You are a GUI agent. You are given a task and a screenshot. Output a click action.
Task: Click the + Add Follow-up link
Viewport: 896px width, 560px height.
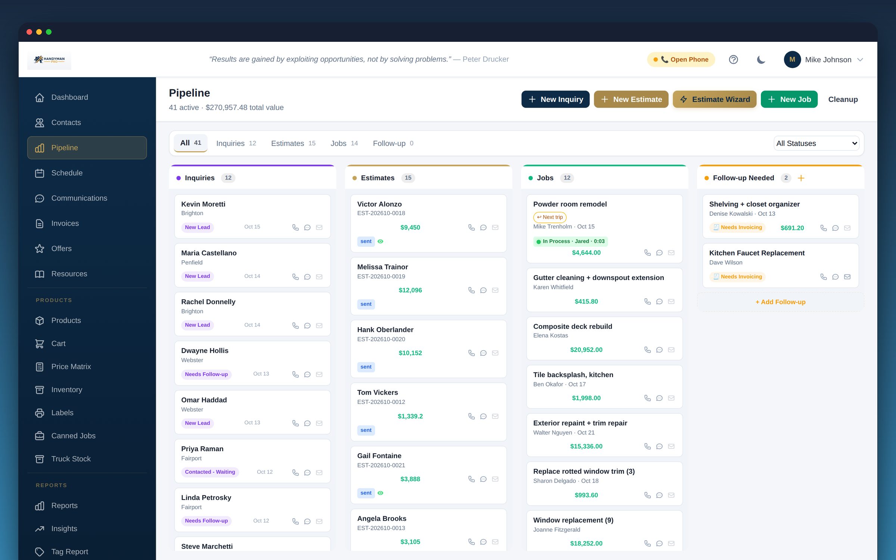pos(780,302)
